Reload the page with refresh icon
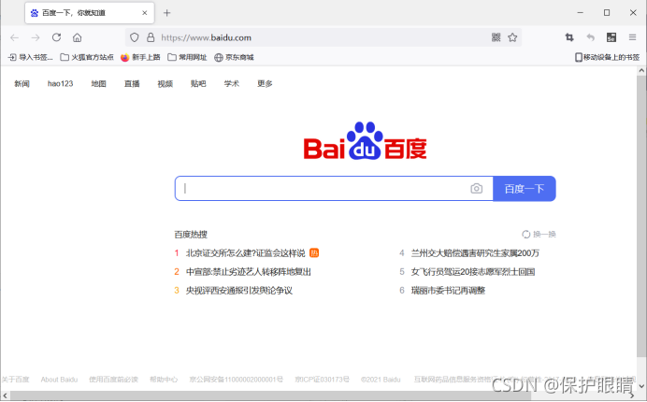This screenshot has width=647, height=402. tap(56, 37)
